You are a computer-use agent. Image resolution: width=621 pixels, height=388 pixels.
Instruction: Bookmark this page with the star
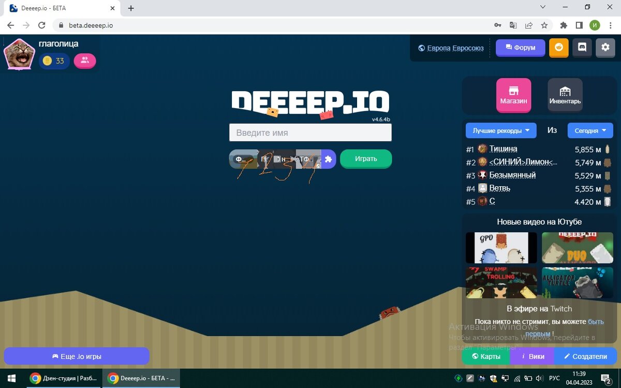[x=544, y=25]
